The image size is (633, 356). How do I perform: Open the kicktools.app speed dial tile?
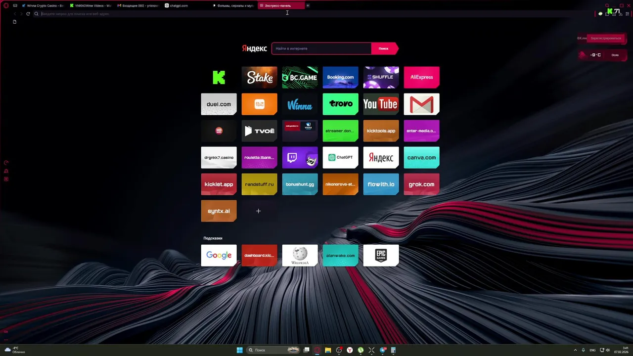381,131
